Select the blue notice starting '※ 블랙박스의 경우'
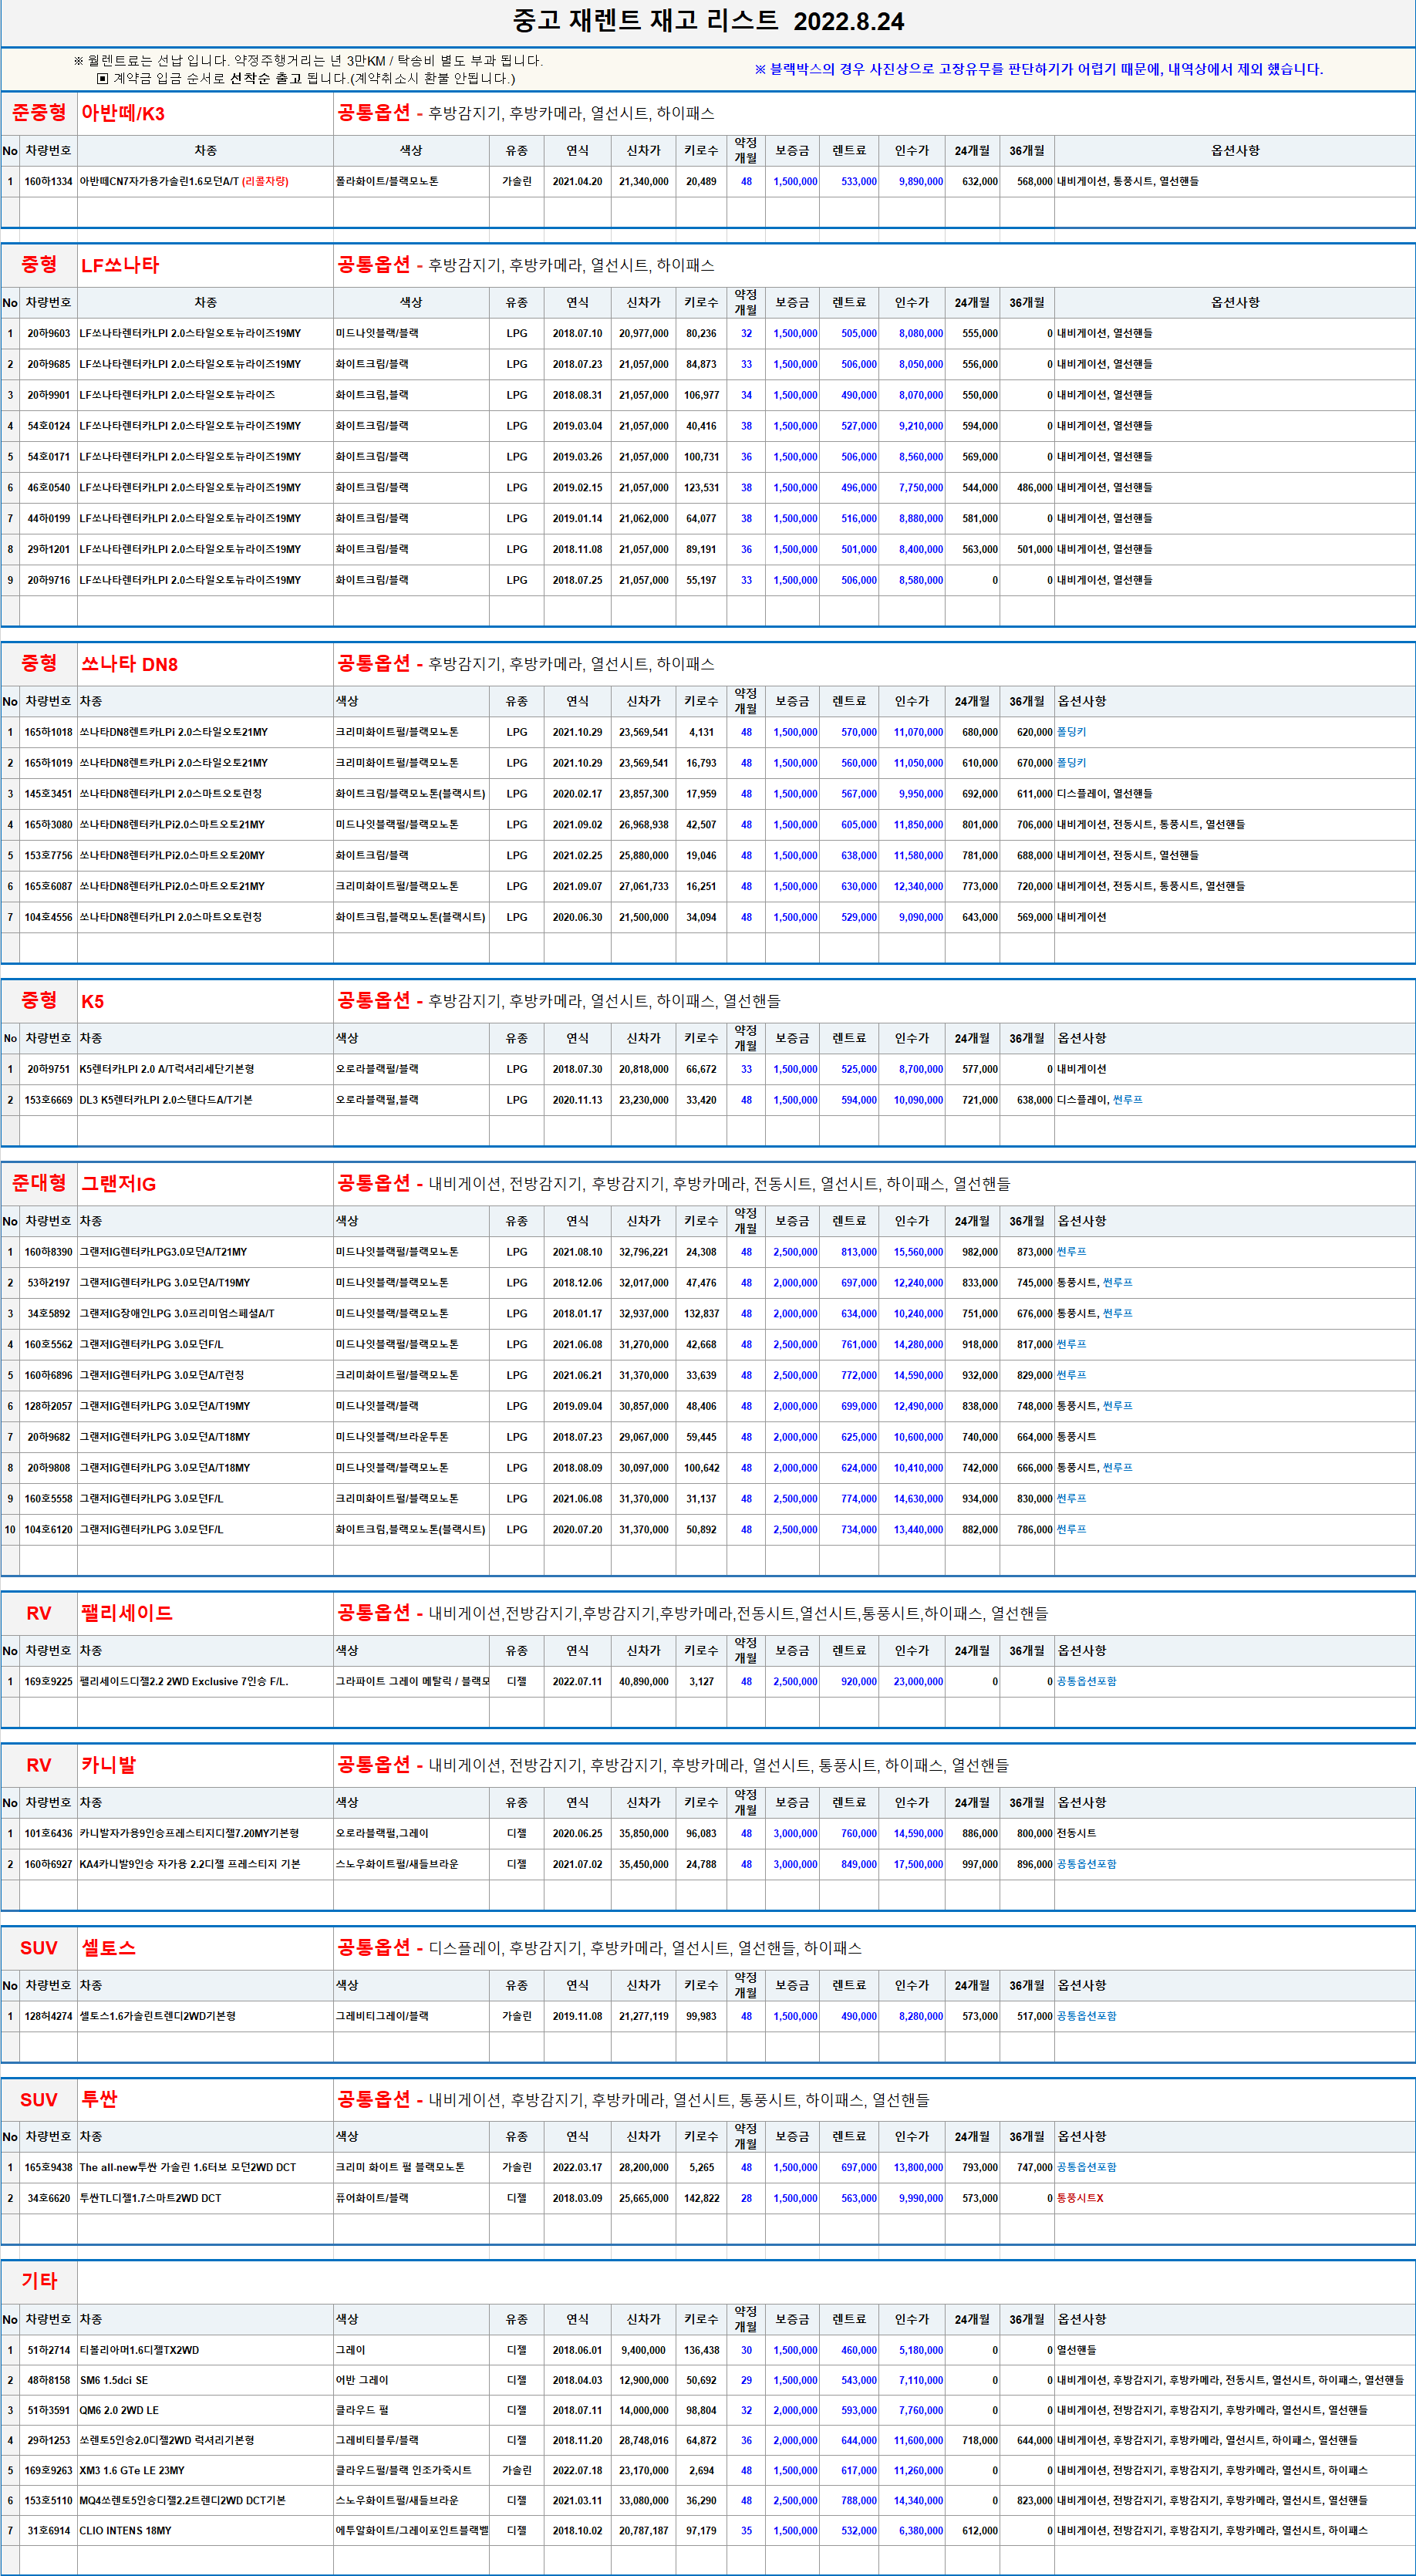The height and width of the screenshot is (2576, 1416). [1038, 69]
